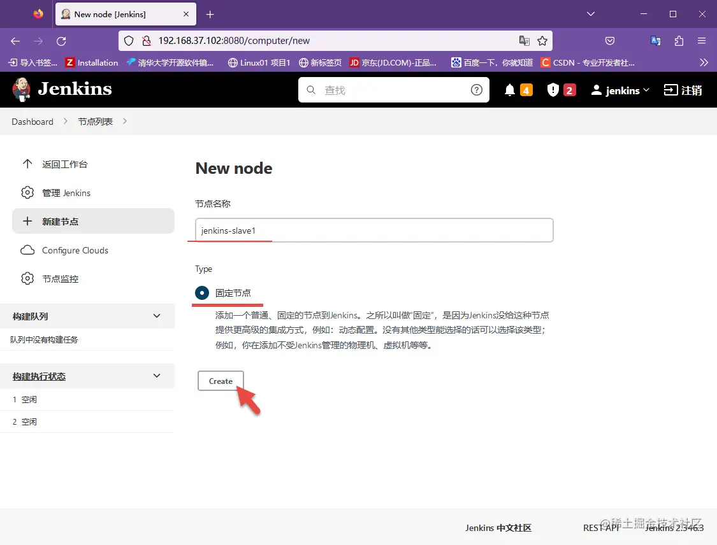Open the list all tabs dropdown arrow
717x545 pixels.
(591, 14)
